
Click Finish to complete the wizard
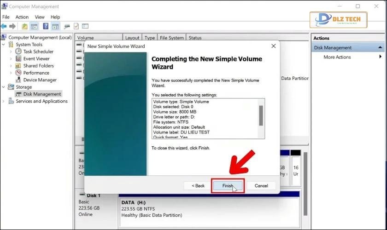click(x=228, y=186)
